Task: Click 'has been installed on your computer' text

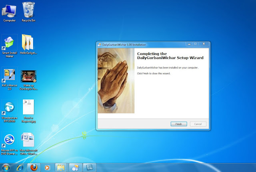Action: (178, 67)
